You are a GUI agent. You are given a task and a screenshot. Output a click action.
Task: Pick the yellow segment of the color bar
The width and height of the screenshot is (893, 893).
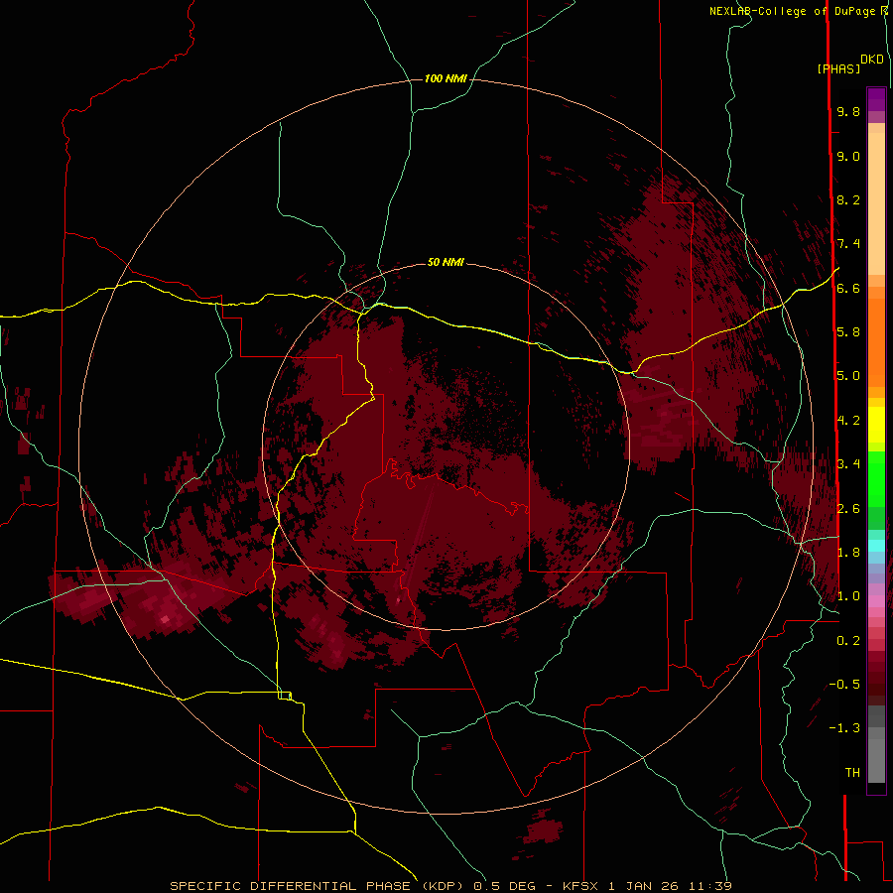[x=876, y=425]
